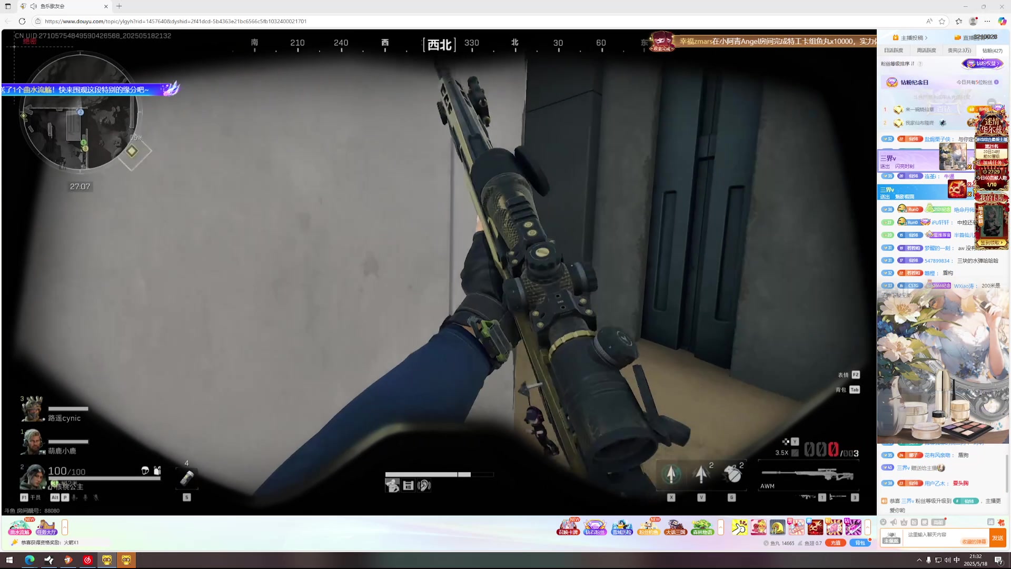Screen dimensions: 1011x569
Task: Open a new browser tab
Action: coord(119,6)
